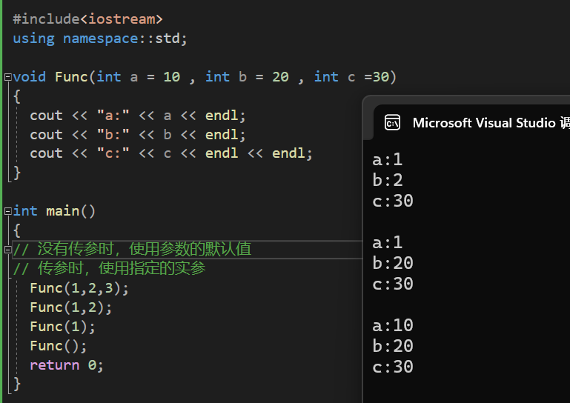
Task: Click the cout line printing "b:"
Action: pos(138,135)
